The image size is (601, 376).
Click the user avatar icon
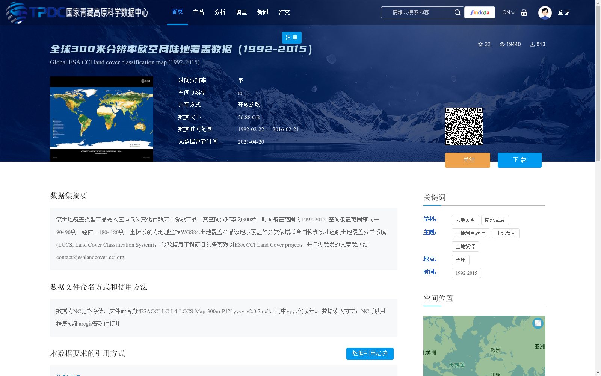coord(545,12)
